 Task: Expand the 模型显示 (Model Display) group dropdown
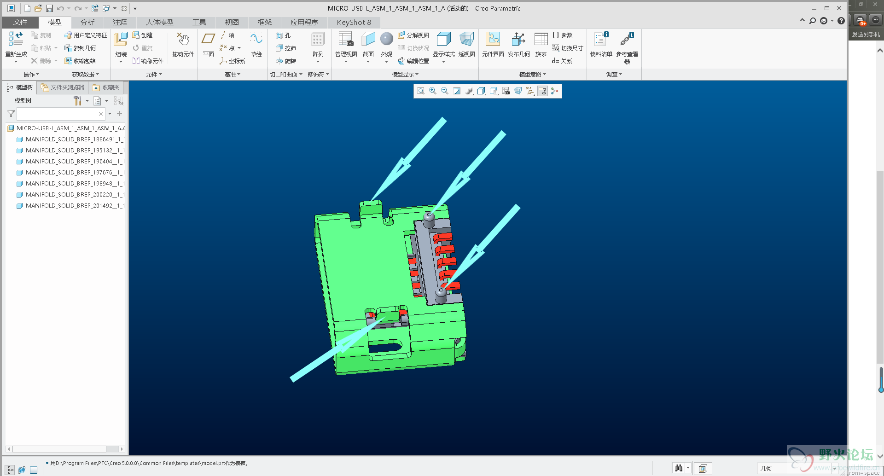(x=405, y=74)
